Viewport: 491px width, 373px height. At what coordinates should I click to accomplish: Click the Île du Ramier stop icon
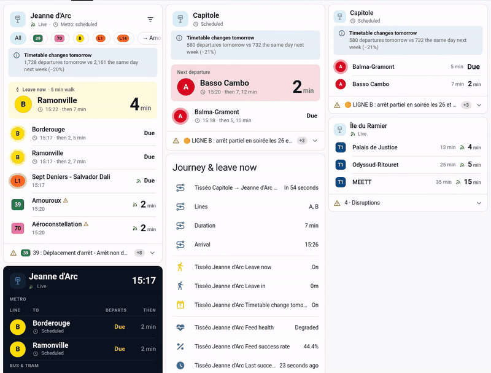340,129
